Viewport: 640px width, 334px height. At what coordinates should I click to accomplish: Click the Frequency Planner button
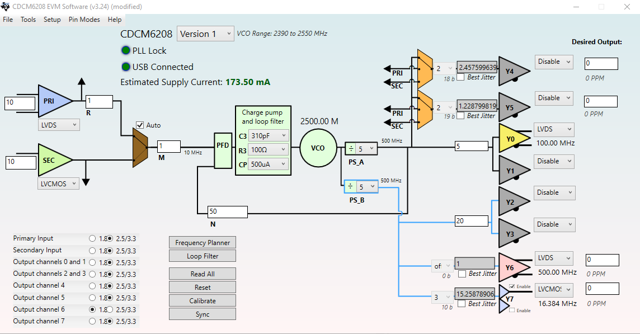click(x=203, y=243)
